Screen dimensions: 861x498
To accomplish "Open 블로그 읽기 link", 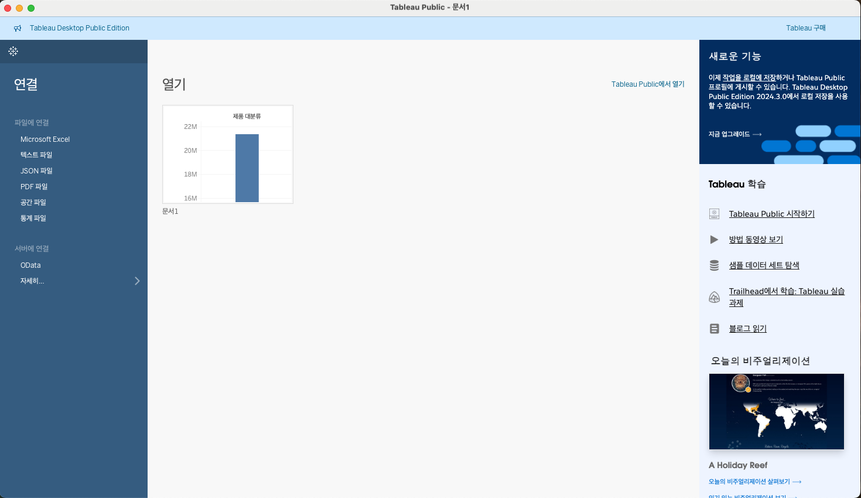I will [x=748, y=329].
